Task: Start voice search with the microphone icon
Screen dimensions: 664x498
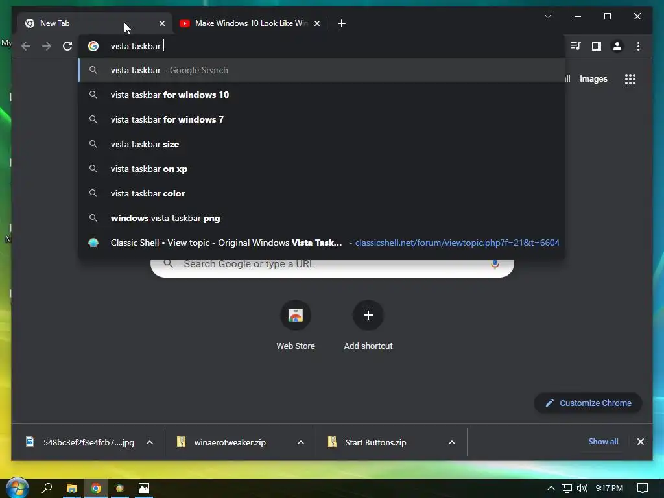Action: point(495,265)
